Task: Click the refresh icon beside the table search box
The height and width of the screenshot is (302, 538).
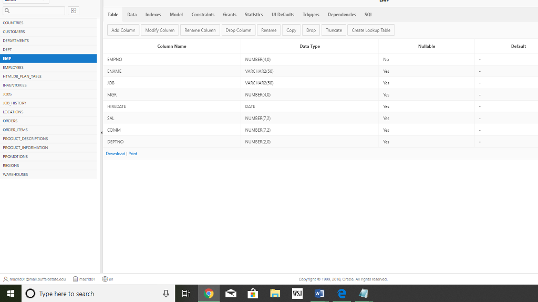Action: point(73,10)
